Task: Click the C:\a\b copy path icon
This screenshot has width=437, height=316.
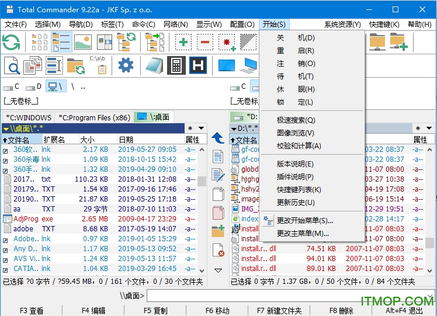Action: [x=98, y=66]
